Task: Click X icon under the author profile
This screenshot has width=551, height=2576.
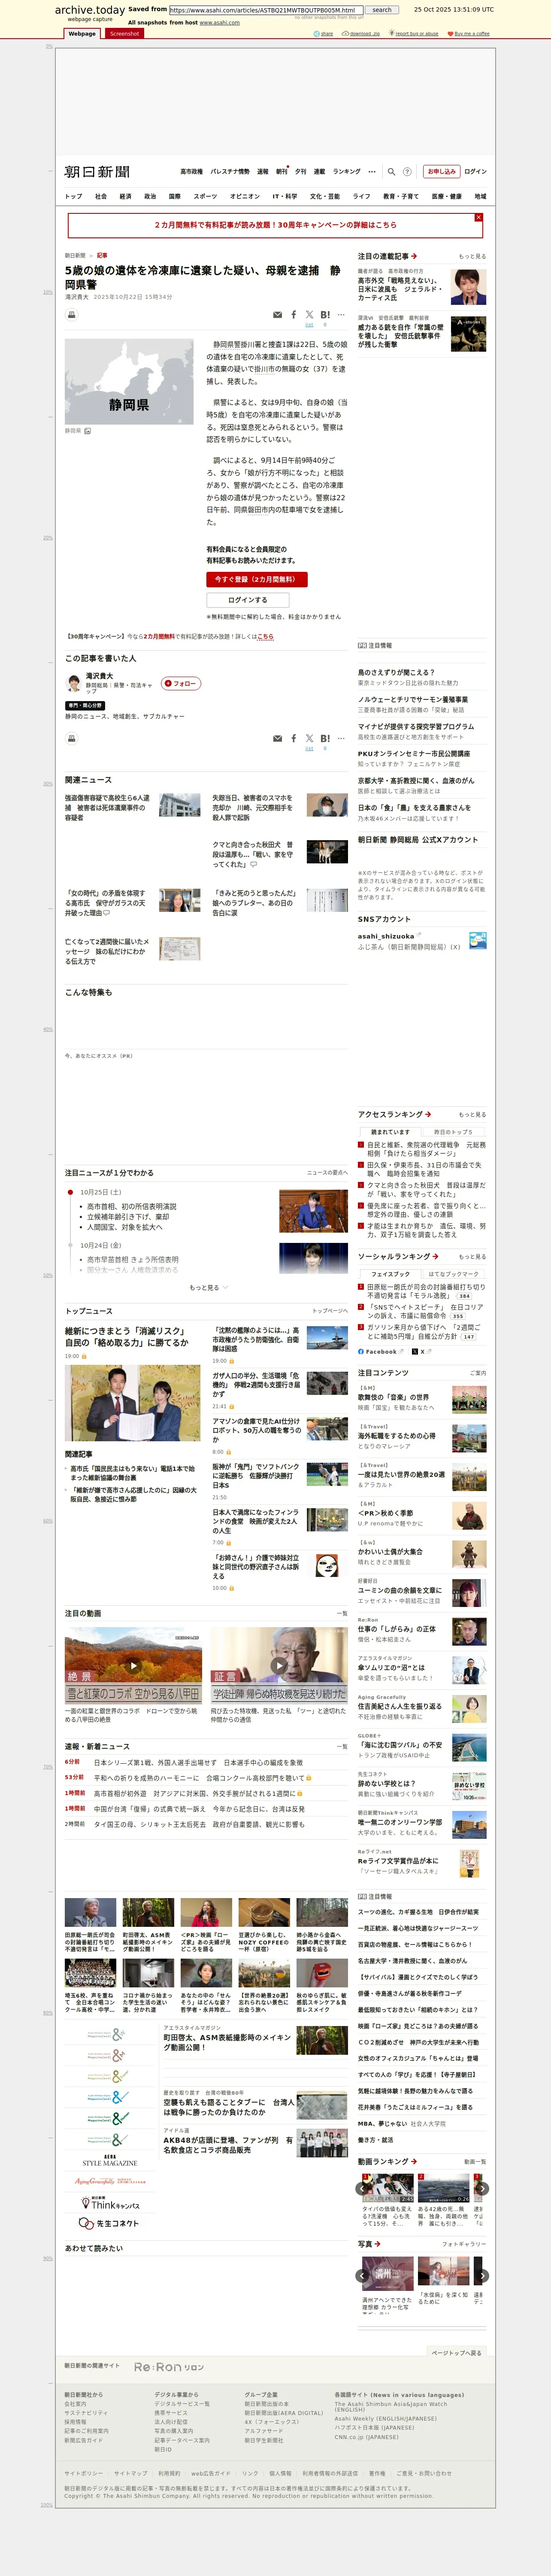Action: [309, 738]
